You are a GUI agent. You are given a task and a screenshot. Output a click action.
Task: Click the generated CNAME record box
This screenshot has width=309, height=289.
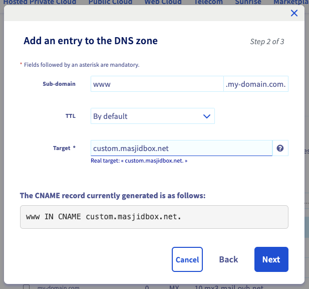[x=154, y=217]
